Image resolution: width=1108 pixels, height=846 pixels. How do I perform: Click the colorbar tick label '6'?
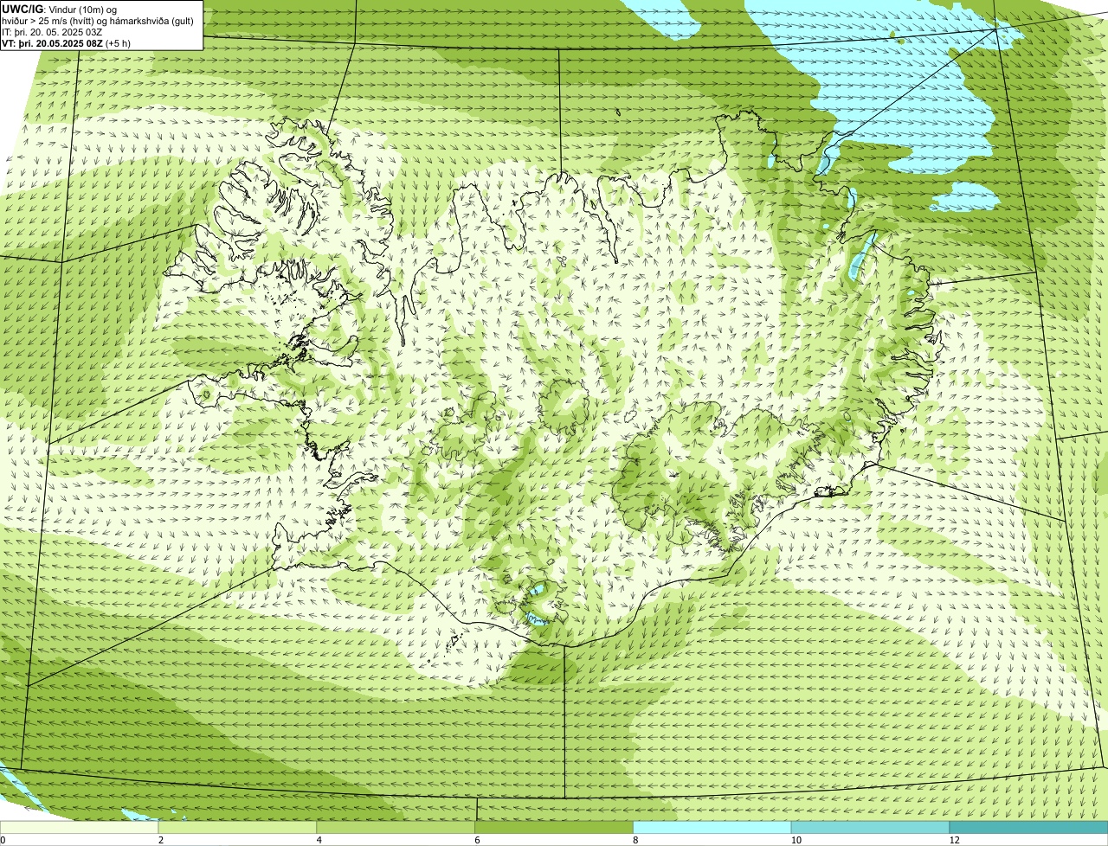point(477,840)
